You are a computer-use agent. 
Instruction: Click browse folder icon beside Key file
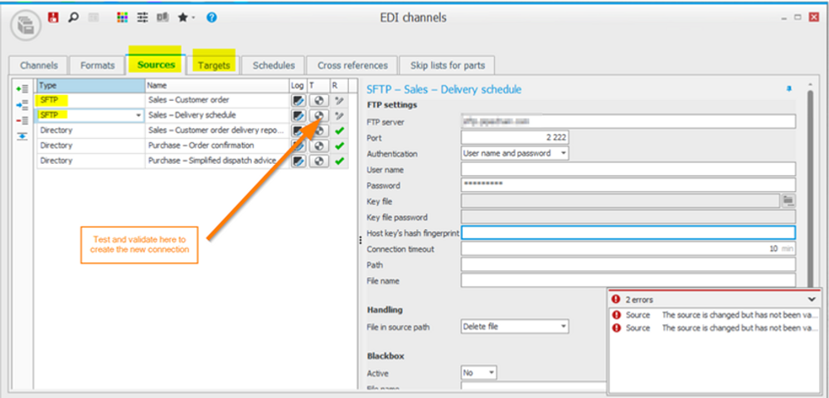point(788,200)
